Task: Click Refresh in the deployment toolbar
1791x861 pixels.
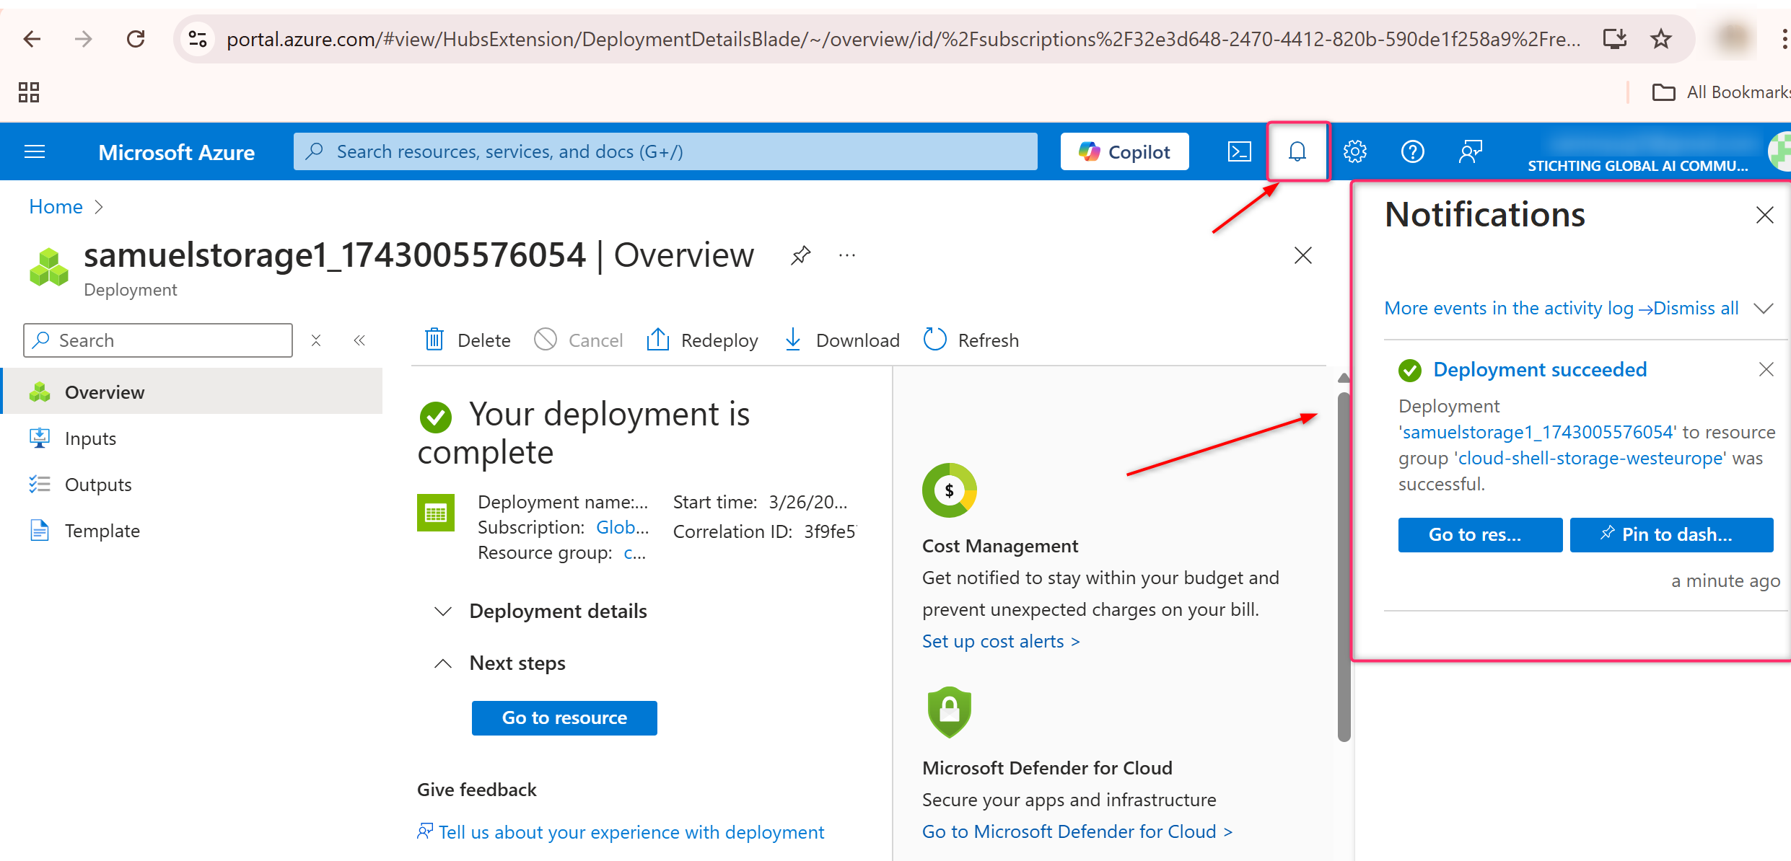Action: [971, 340]
